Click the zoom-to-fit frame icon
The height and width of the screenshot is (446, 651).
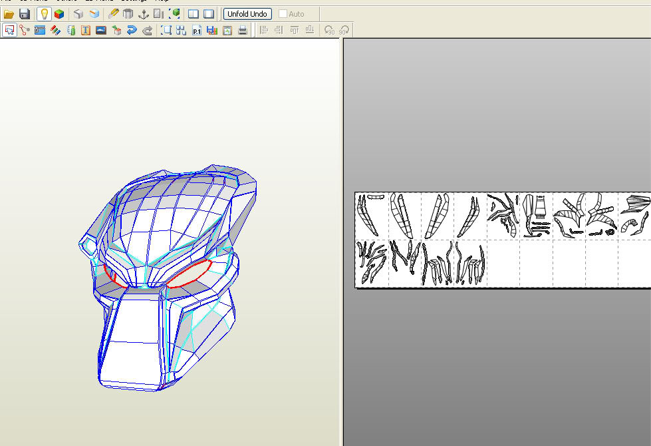(166, 31)
